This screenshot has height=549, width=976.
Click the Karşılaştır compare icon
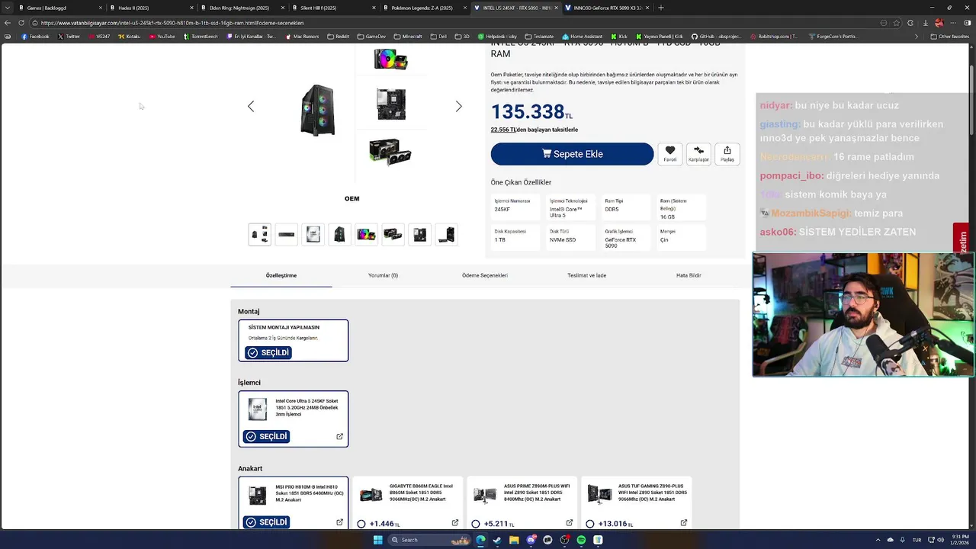(x=698, y=154)
